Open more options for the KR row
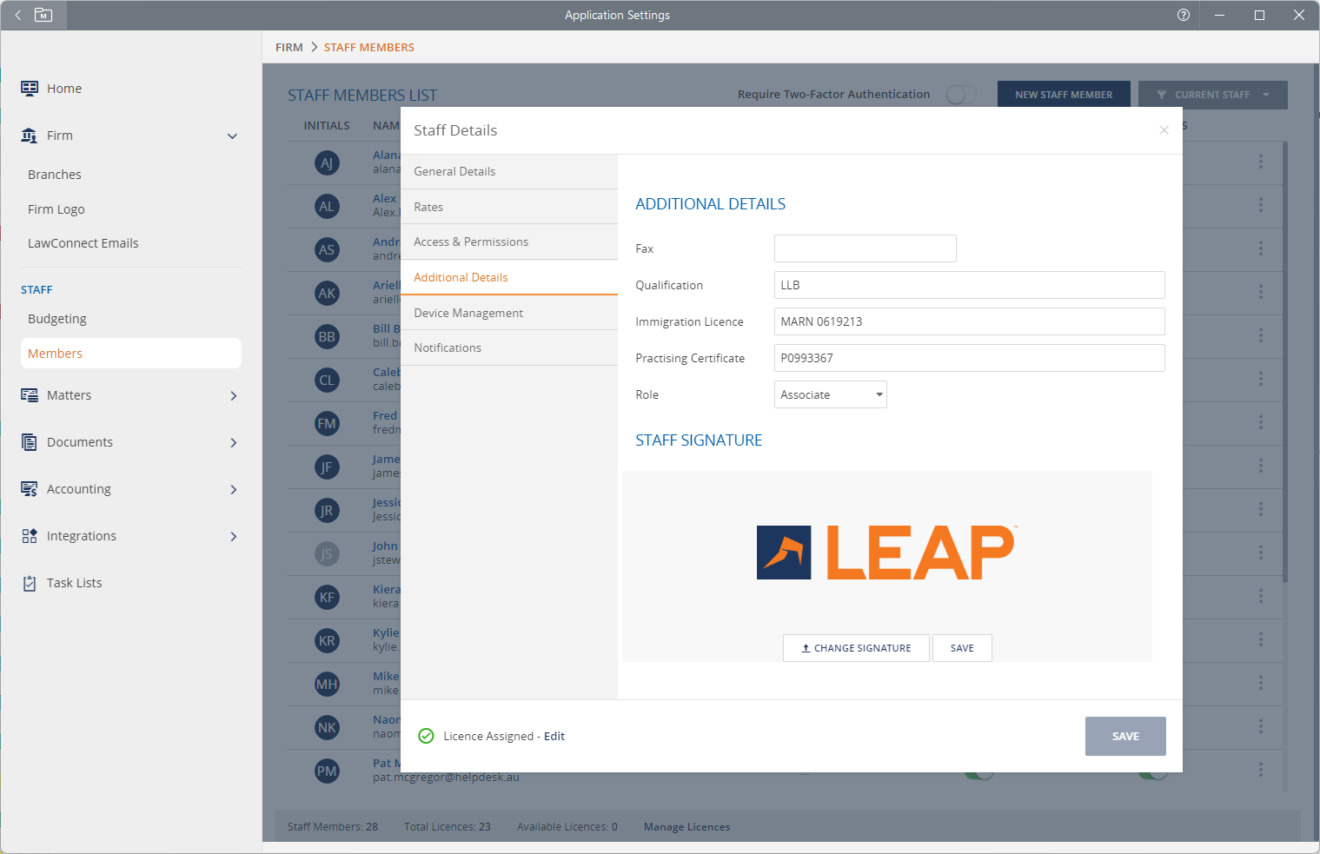Image resolution: width=1320 pixels, height=854 pixels. click(x=1261, y=639)
